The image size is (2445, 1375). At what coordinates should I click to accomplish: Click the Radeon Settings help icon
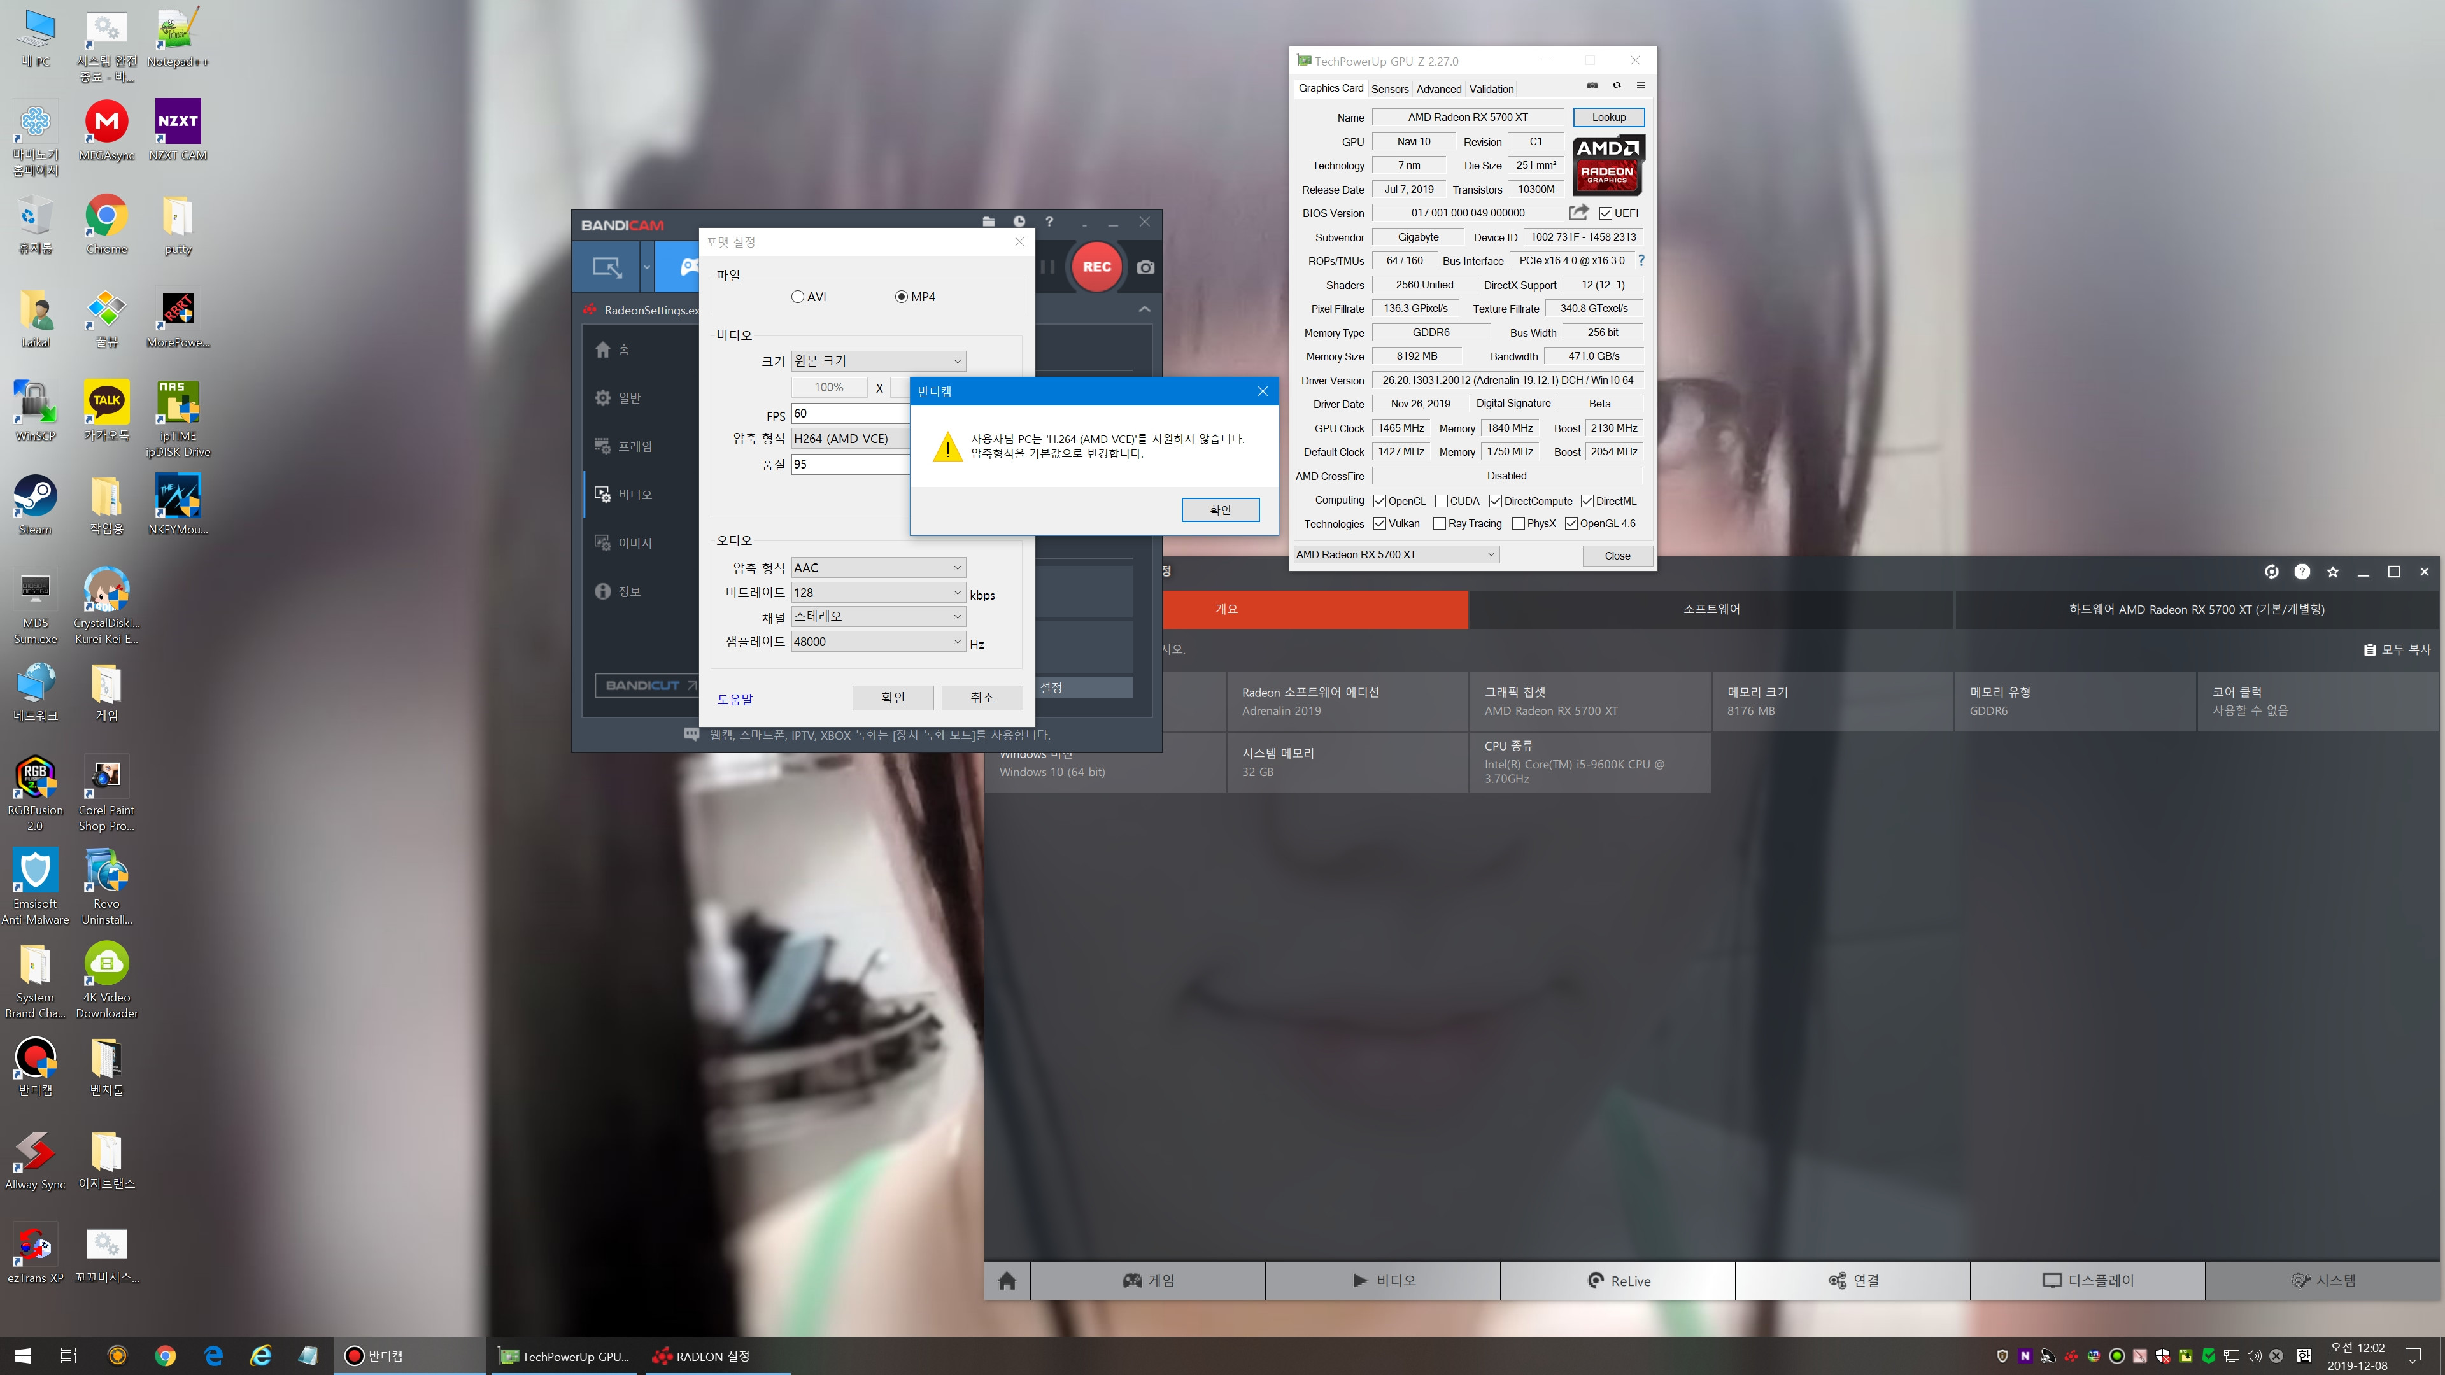(2302, 571)
